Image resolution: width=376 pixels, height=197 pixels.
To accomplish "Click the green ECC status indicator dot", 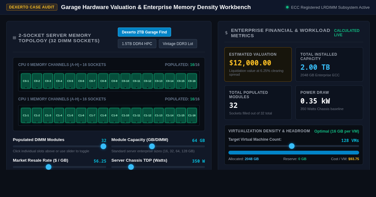I will [287, 7].
